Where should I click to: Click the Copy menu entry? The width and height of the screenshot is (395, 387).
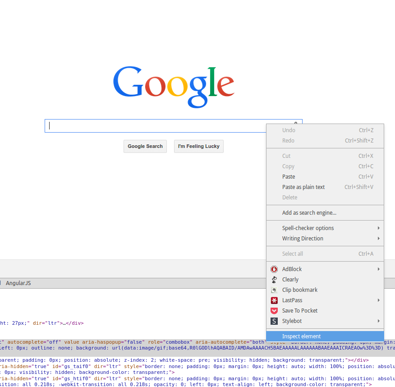tap(325, 166)
